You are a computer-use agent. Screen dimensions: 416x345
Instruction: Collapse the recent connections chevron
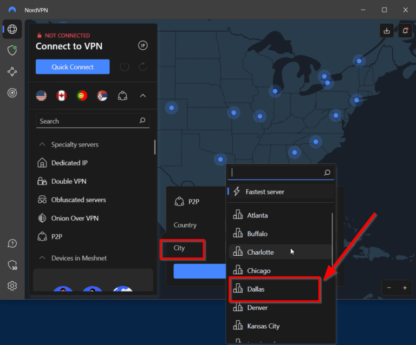(x=143, y=96)
